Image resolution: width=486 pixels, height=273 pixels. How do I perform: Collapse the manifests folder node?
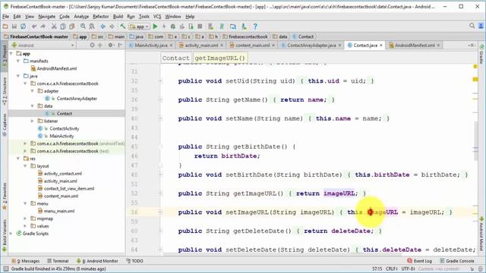click(18, 61)
